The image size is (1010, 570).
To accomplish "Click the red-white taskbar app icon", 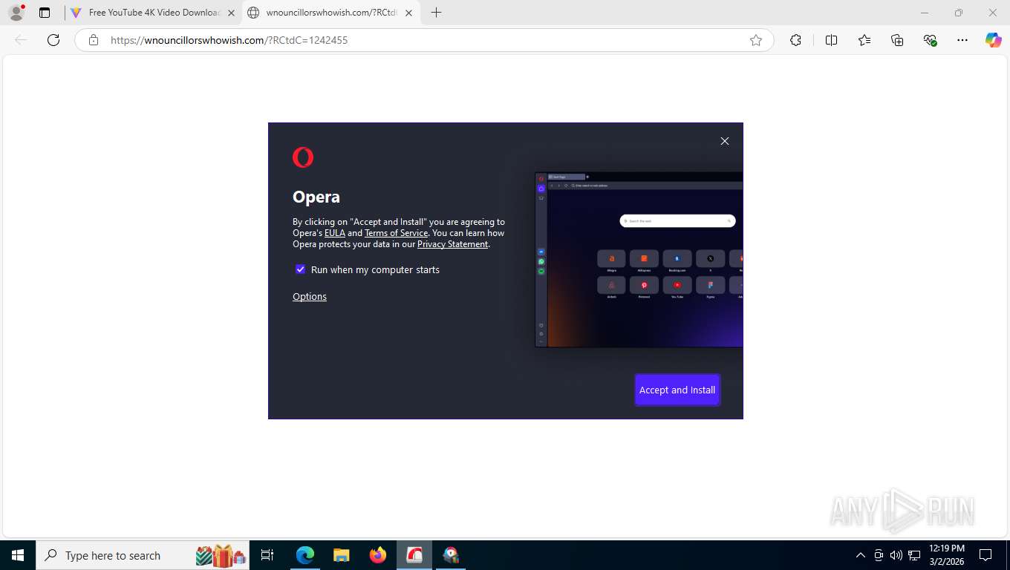I will click(x=414, y=555).
